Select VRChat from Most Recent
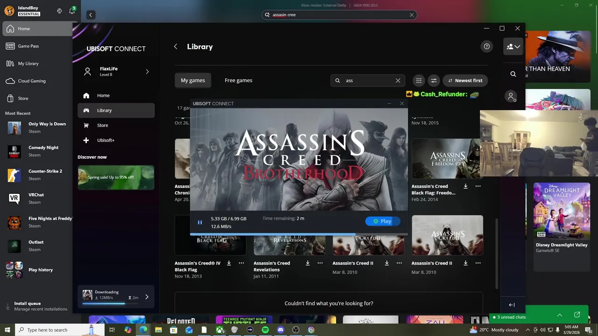Screen dimensions: 598x336 point(37,198)
